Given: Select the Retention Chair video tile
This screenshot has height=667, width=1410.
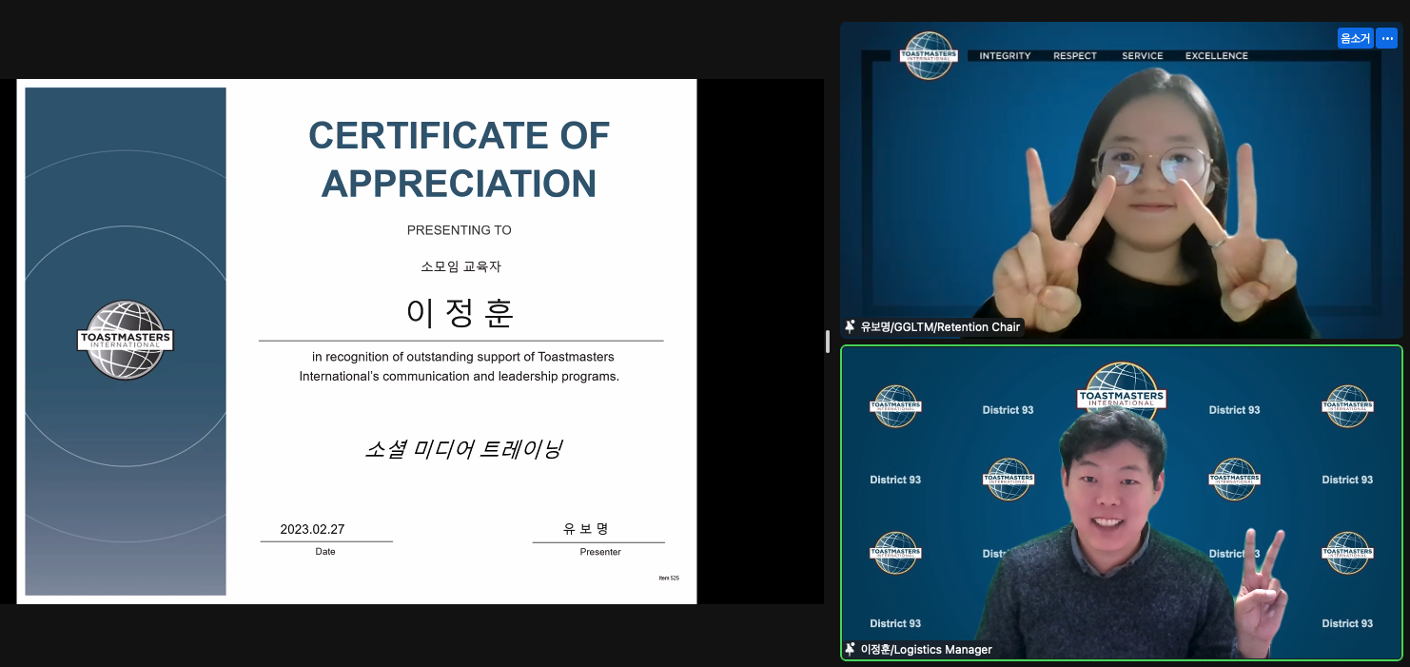Looking at the screenshot, I should coord(1121,181).
